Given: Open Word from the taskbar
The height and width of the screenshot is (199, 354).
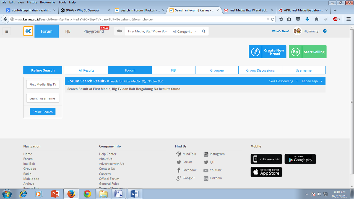Looking at the screenshot, I should pos(135,194).
